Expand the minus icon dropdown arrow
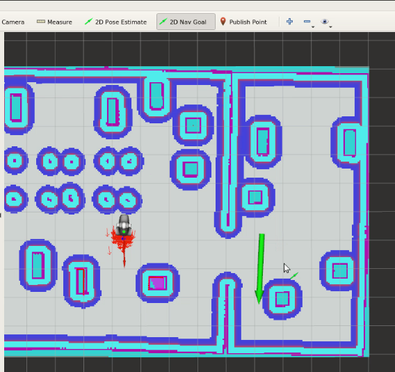 coord(313,26)
